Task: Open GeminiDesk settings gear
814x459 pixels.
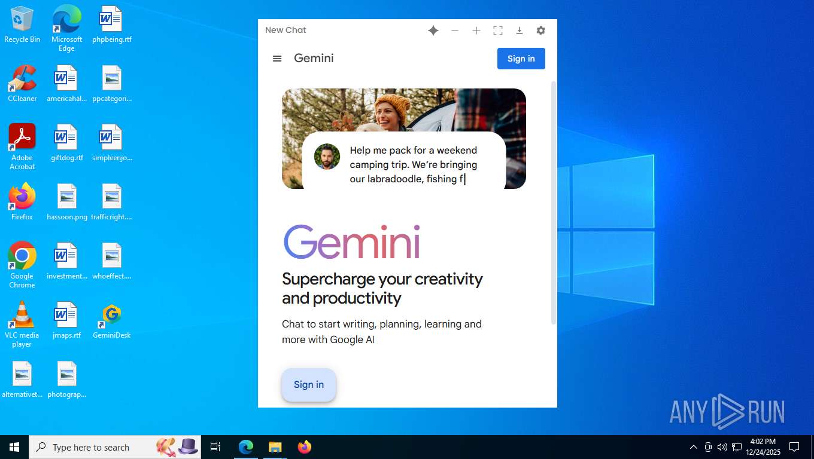Action: click(541, 30)
